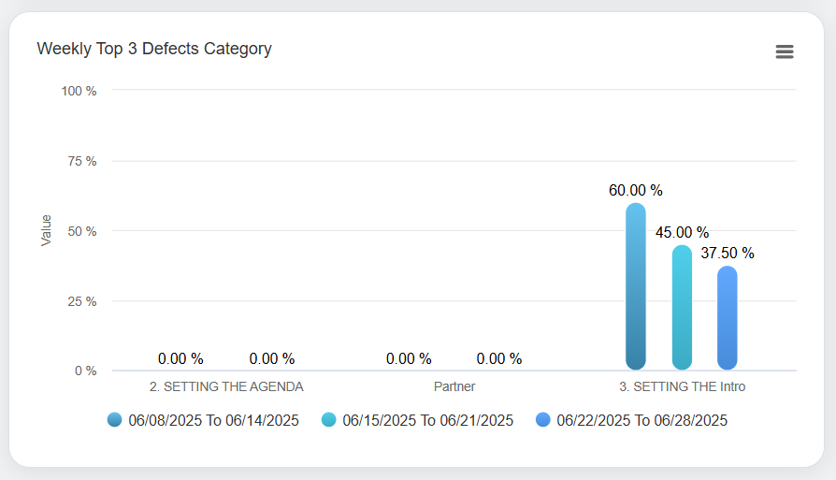Click the 'Value' y-axis title
Screen dimensions: 836x480
[46, 230]
